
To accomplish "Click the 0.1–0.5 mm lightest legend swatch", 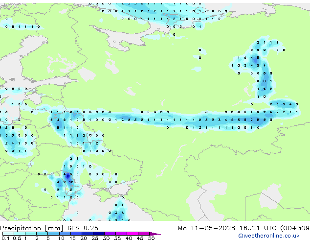I will click(x=8, y=234).
